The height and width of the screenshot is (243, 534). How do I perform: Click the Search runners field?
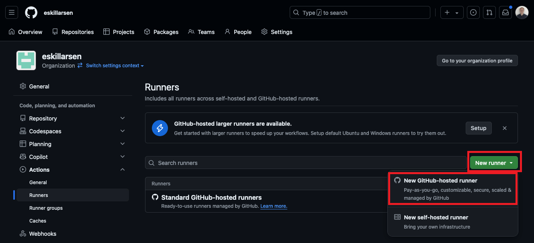point(306,163)
